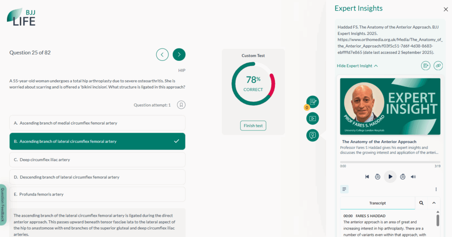The image size is (452, 237).
Task: Collapse the transcript panel chevron
Action: [434, 203]
